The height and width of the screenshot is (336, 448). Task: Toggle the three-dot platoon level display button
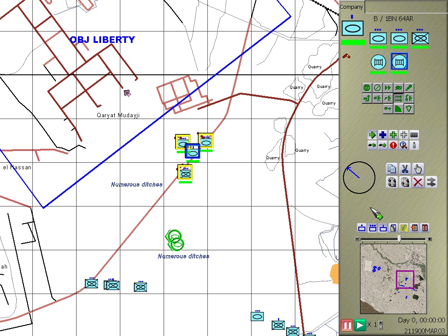click(x=372, y=228)
